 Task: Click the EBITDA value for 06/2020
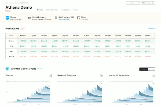coord(87,57)
